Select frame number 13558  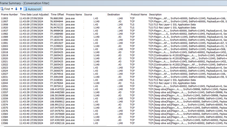(4, 96)
